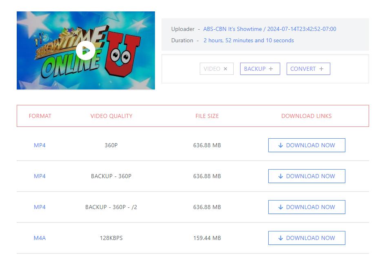Click the download arrow on the BACKUP - 360P - /2 row
This screenshot has height=255, width=378.
(280, 207)
